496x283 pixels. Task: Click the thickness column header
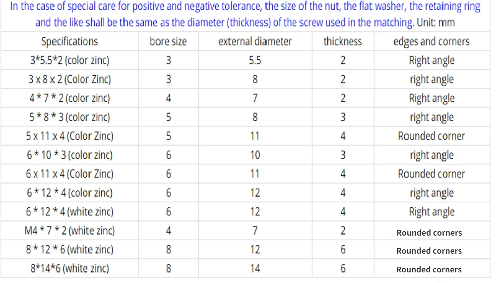pyautogui.click(x=343, y=41)
